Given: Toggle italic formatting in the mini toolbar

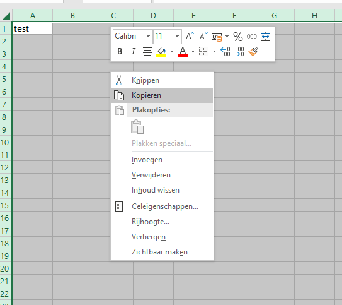Looking at the screenshot, I should (134, 52).
